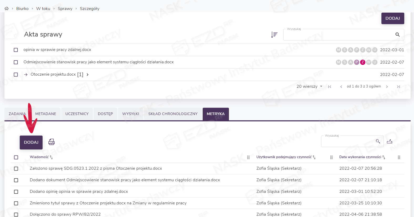Go to last page of Akta sprawy
The image size is (414, 217).
coord(398,87)
